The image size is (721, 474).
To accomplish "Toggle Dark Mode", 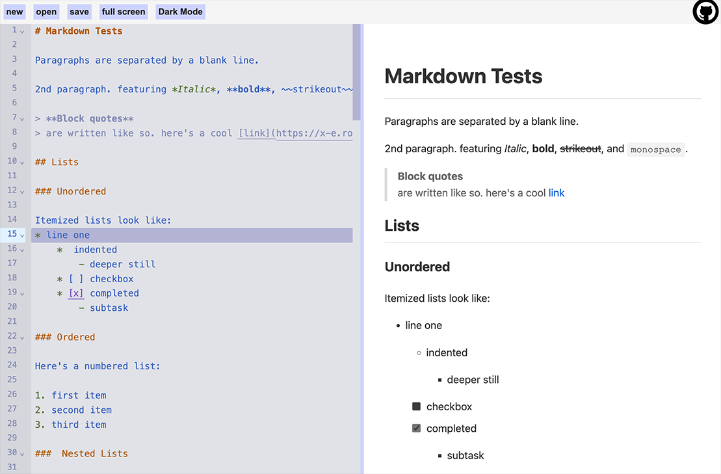I will tap(180, 12).
